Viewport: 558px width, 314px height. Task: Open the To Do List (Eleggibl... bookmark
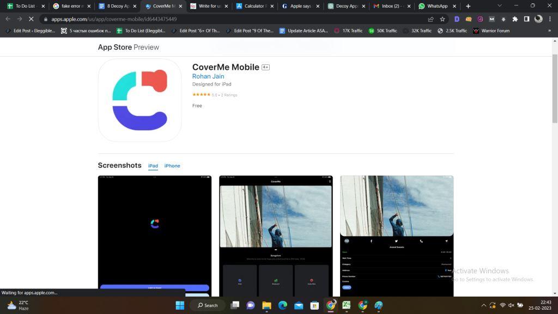coord(141,31)
